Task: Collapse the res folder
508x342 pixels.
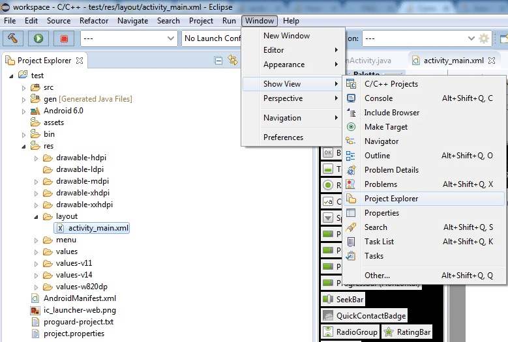Action: click(x=23, y=147)
